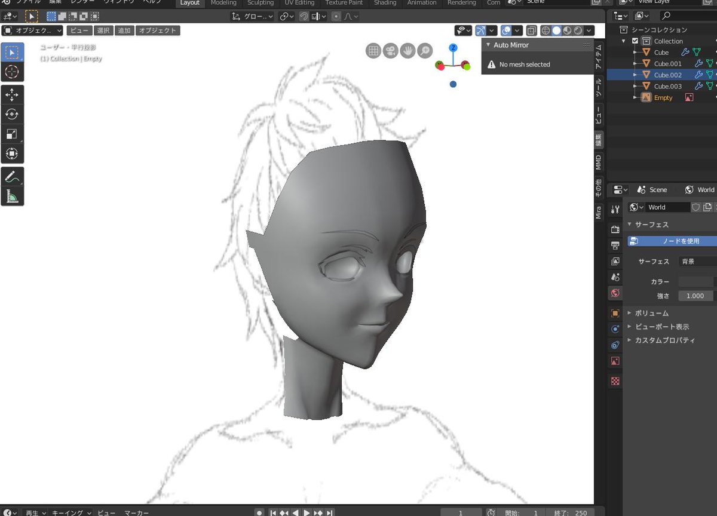Screen dimensions: 717x516
Task: Open the Output properties tab icon
Action: [615, 245]
